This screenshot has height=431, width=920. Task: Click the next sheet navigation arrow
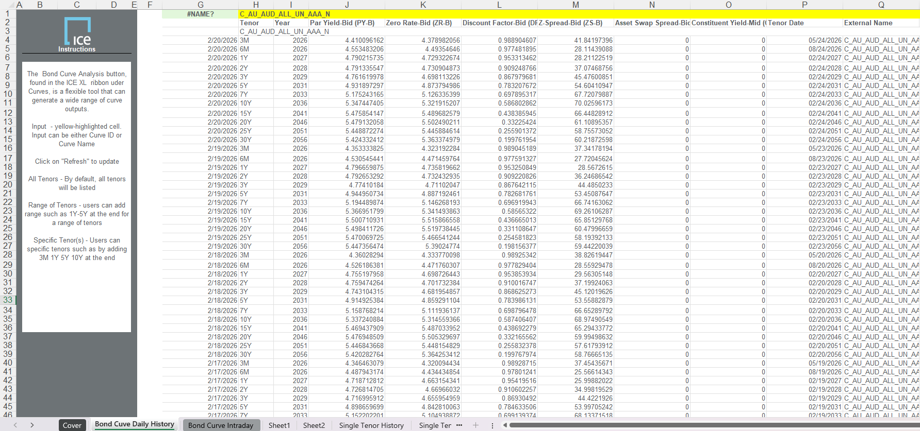pos(32,425)
